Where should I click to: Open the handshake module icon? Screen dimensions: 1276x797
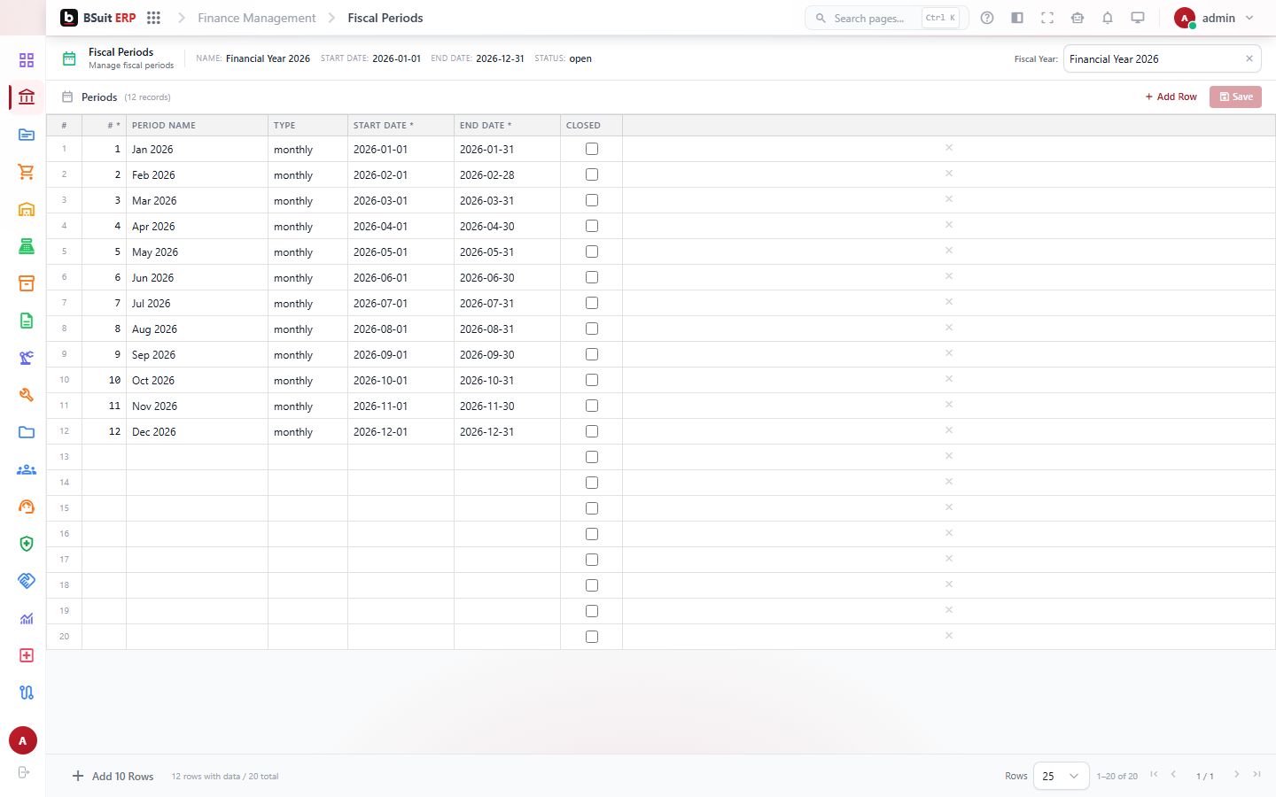click(x=27, y=581)
